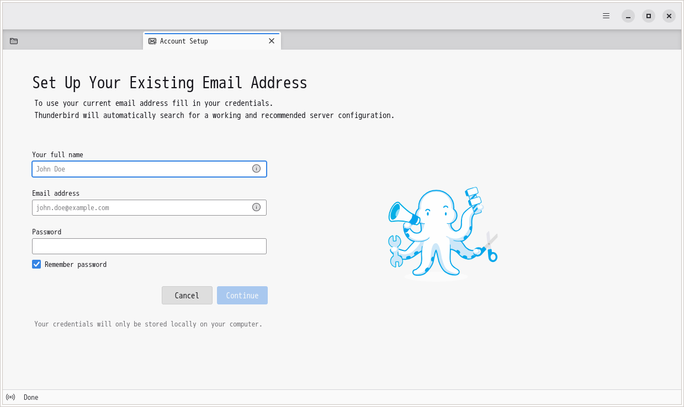The height and width of the screenshot is (407, 684).
Task: Focus the Password input field
Action: tap(149, 246)
